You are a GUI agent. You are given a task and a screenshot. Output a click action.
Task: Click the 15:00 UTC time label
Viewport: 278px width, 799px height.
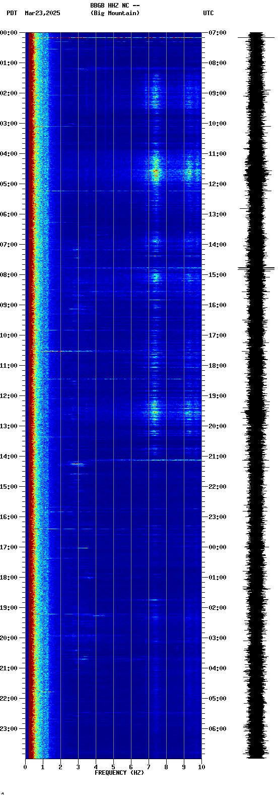coord(218,275)
